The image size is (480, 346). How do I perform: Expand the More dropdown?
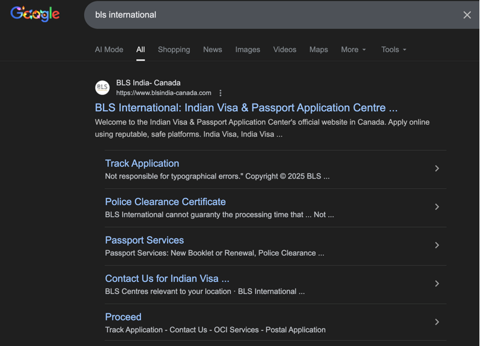click(x=353, y=50)
